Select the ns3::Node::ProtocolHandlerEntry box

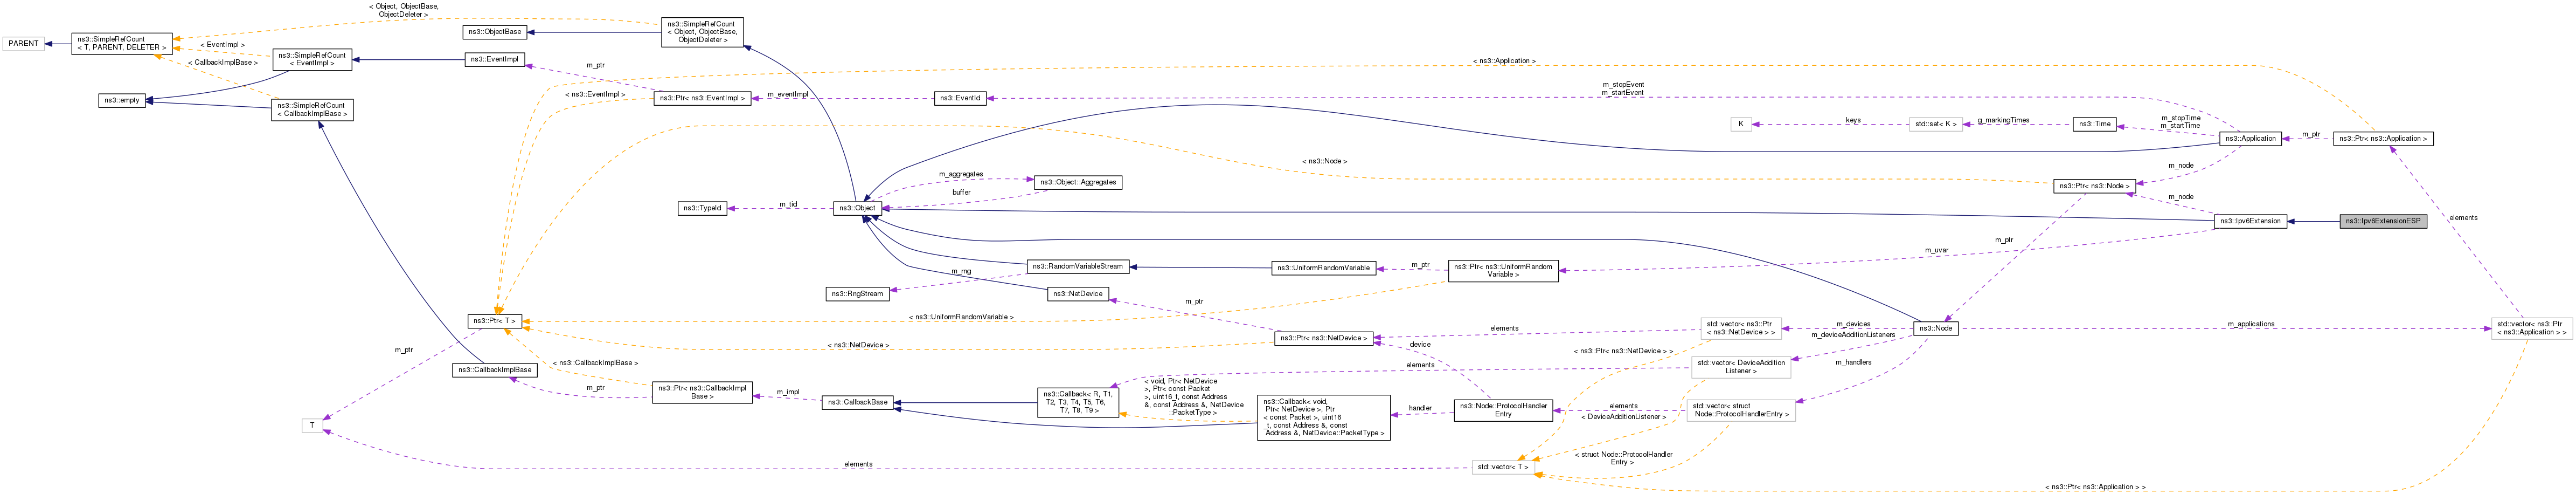pyautogui.click(x=1503, y=410)
